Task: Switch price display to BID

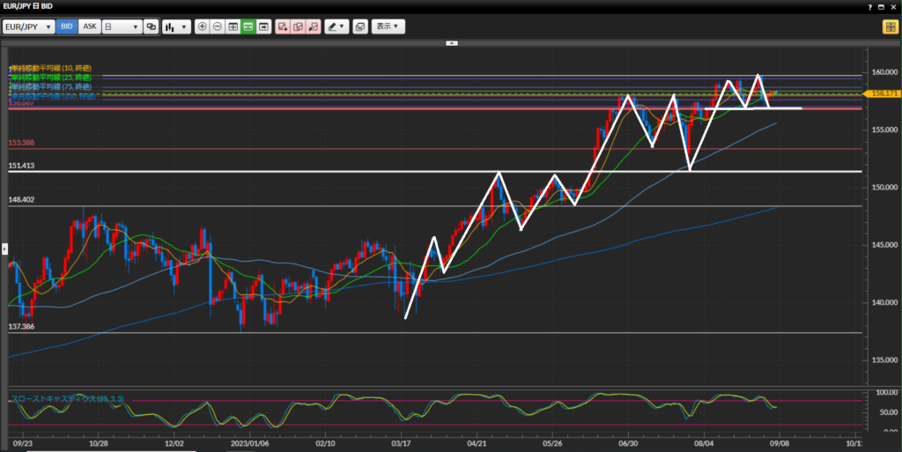Action: tap(67, 26)
